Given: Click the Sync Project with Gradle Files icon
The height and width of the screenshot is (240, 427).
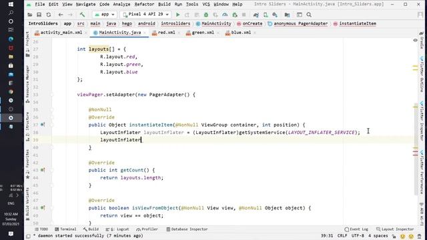Looking at the screenshot, I should pyautogui.click(x=256, y=15).
